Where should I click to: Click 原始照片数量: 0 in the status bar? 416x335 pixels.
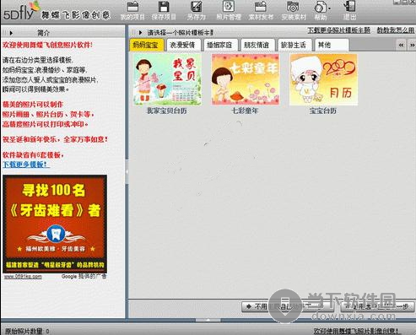pyautogui.click(x=27, y=331)
